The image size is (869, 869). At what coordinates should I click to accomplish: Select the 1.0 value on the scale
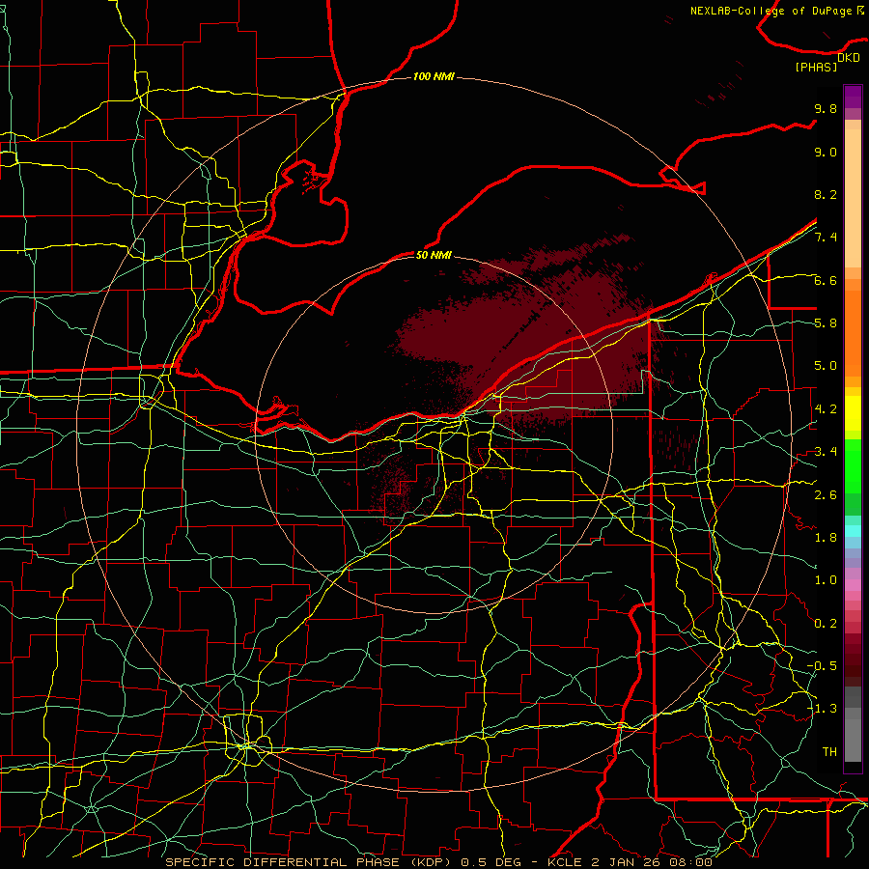(826, 580)
